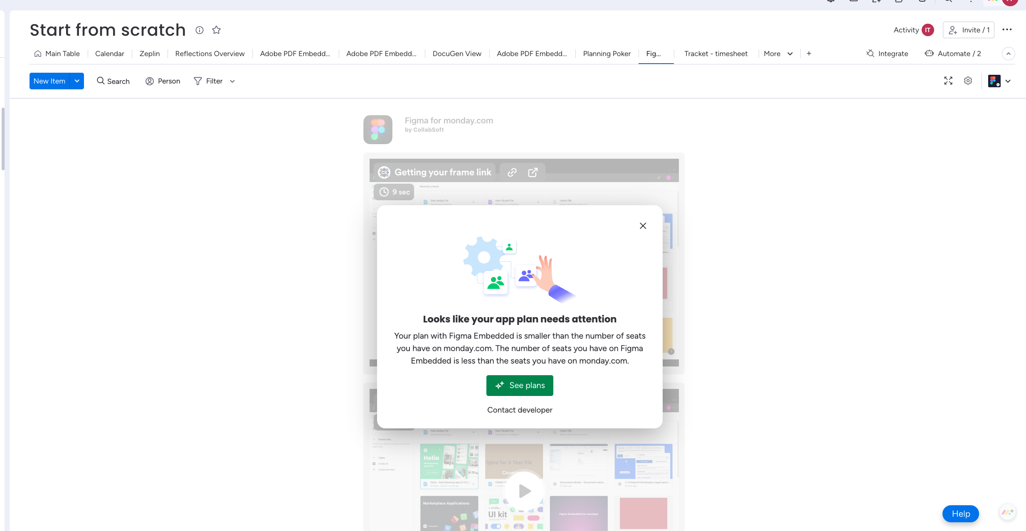Add a new view with plus button

[x=809, y=53]
